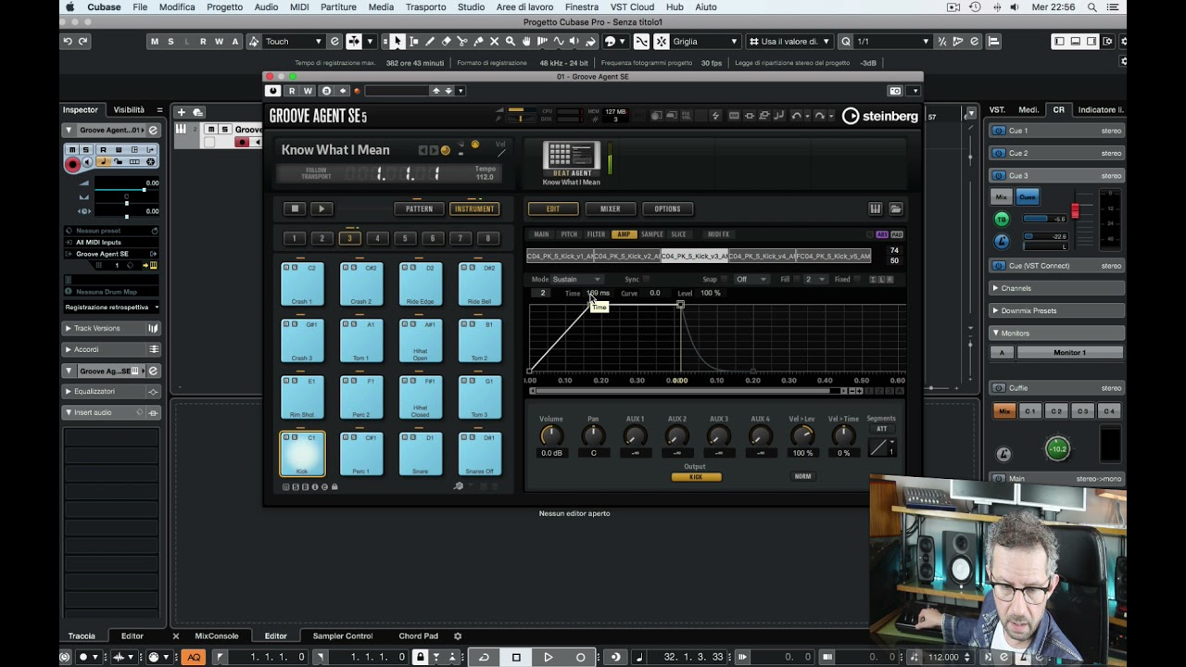Open the Trasporto menu
1186x667 pixels.
[426, 7]
